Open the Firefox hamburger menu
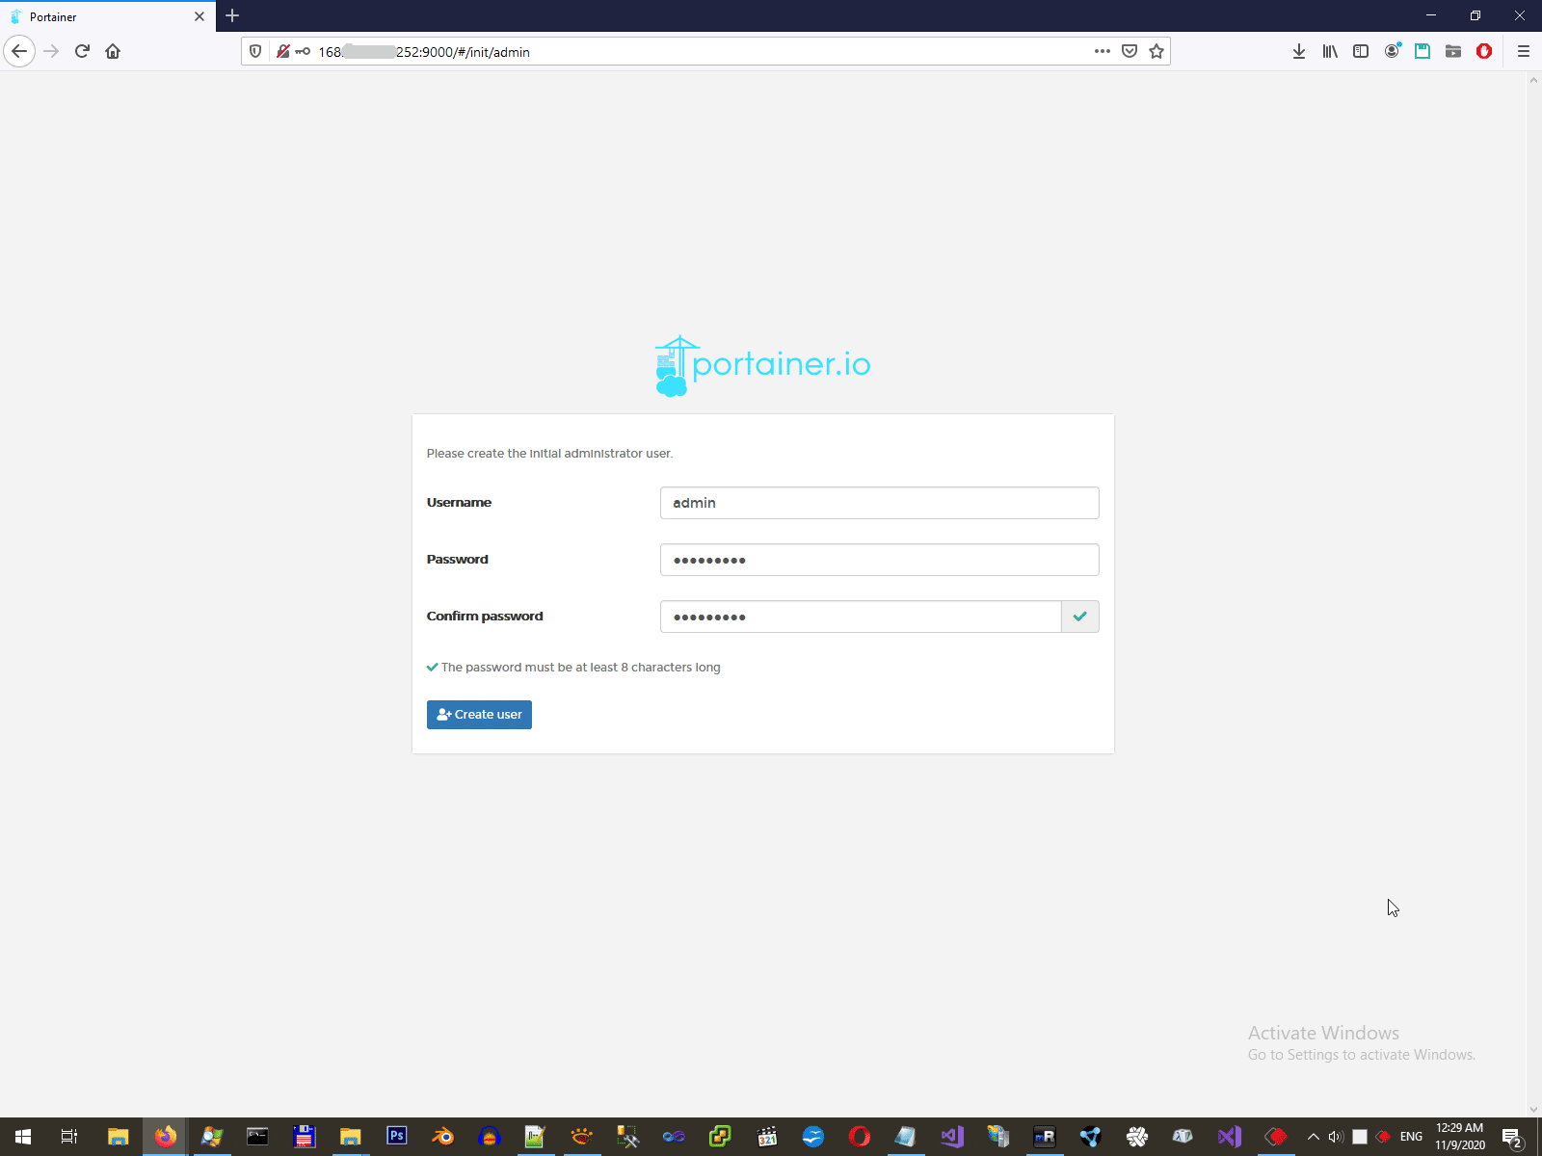Screen dimensions: 1542x1156 1524,52
